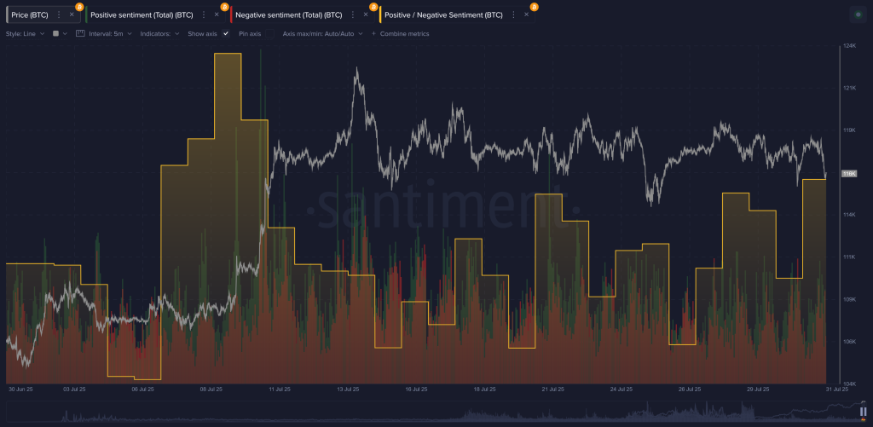The height and width of the screenshot is (427, 873).
Task: Open the Style: Line dropdown
Action: pyautogui.click(x=25, y=33)
